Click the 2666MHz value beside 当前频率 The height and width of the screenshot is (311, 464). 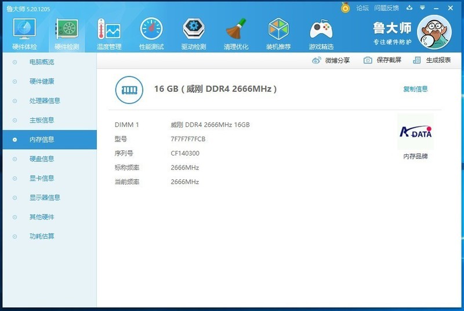pos(184,182)
